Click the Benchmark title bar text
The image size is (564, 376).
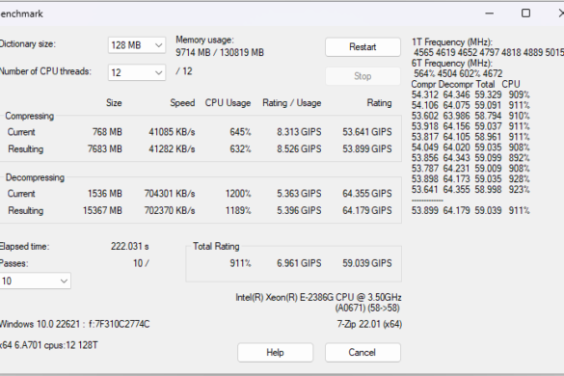(x=21, y=13)
